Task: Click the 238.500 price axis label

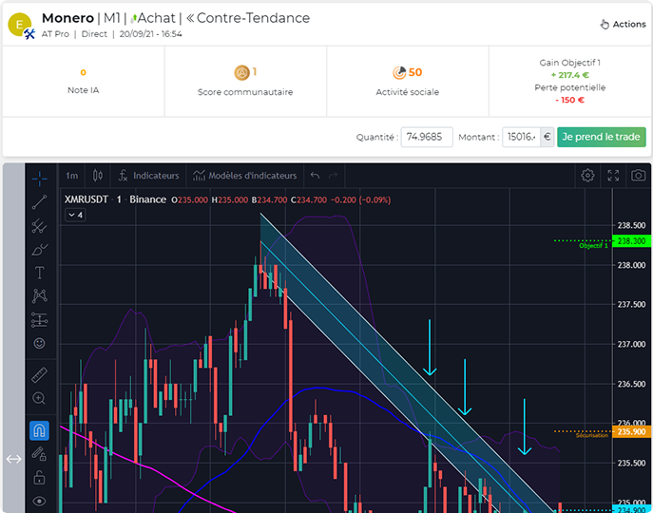Action: pos(631,226)
